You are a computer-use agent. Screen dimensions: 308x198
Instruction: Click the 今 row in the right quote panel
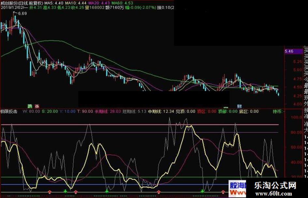pyautogui.click(x=306, y=80)
